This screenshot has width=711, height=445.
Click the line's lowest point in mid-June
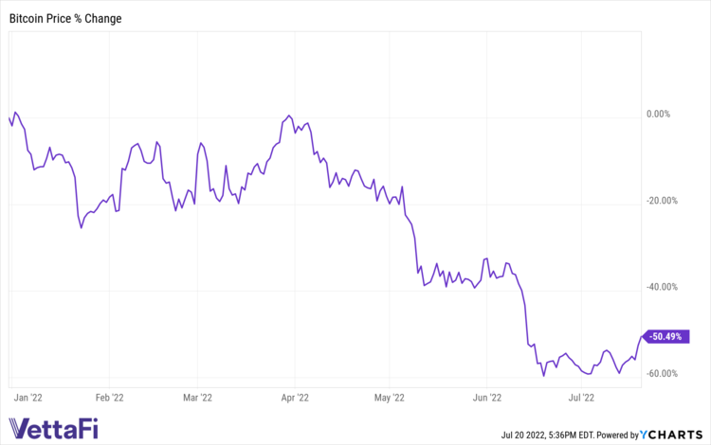(544, 376)
